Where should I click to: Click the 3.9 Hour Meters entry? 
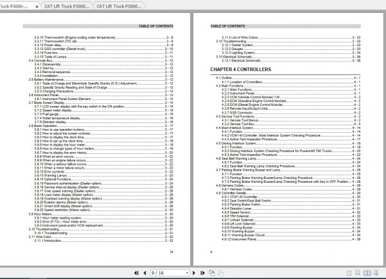click(x=101, y=214)
